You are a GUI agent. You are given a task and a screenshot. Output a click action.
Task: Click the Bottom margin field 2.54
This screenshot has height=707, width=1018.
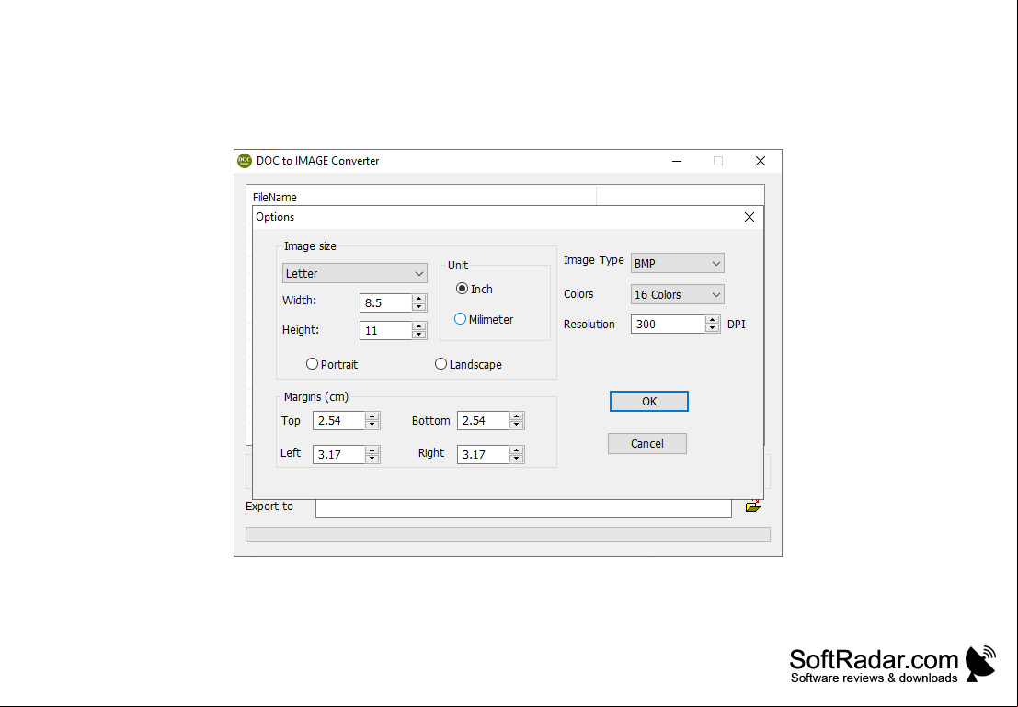point(483,421)
